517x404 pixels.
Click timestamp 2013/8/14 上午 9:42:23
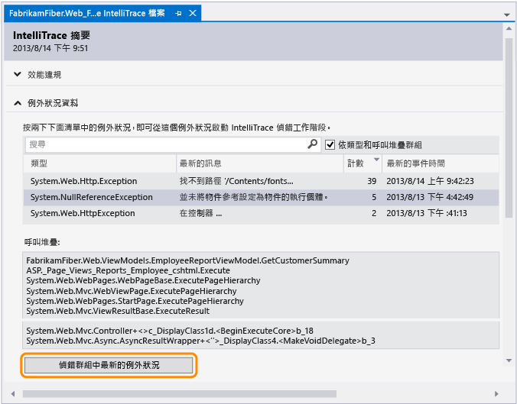(430, 181)
